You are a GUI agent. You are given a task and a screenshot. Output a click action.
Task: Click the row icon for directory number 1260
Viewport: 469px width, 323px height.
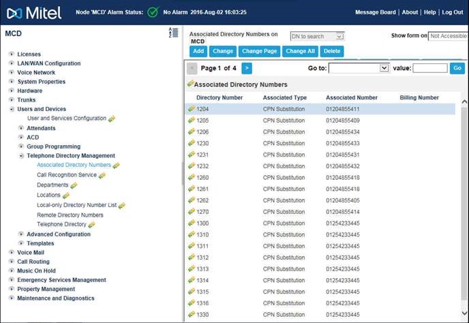pyautogui.click(x=192, y=177)
